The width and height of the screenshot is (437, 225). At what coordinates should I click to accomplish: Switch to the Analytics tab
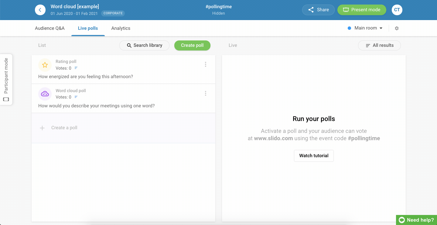pos(121,28)
